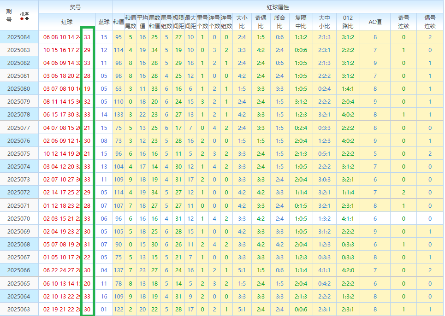The image size is (445, 316).
Task: Sort periods descending with the black down arrow
Action: [x=27, y=19]
